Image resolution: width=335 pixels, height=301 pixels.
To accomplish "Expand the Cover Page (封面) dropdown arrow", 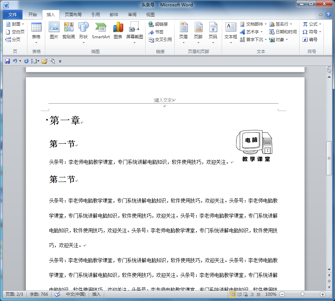I will point(23,24).
